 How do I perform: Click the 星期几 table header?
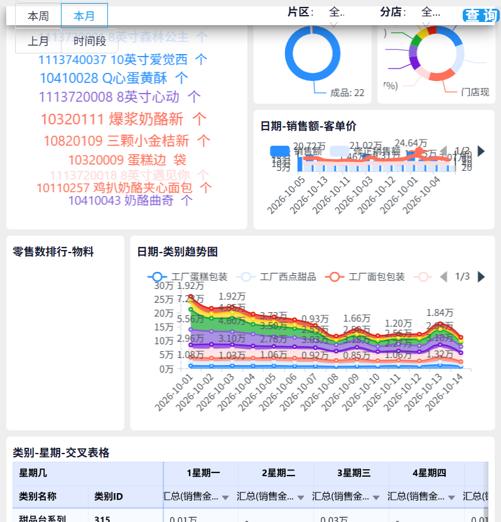coord(88,473)
